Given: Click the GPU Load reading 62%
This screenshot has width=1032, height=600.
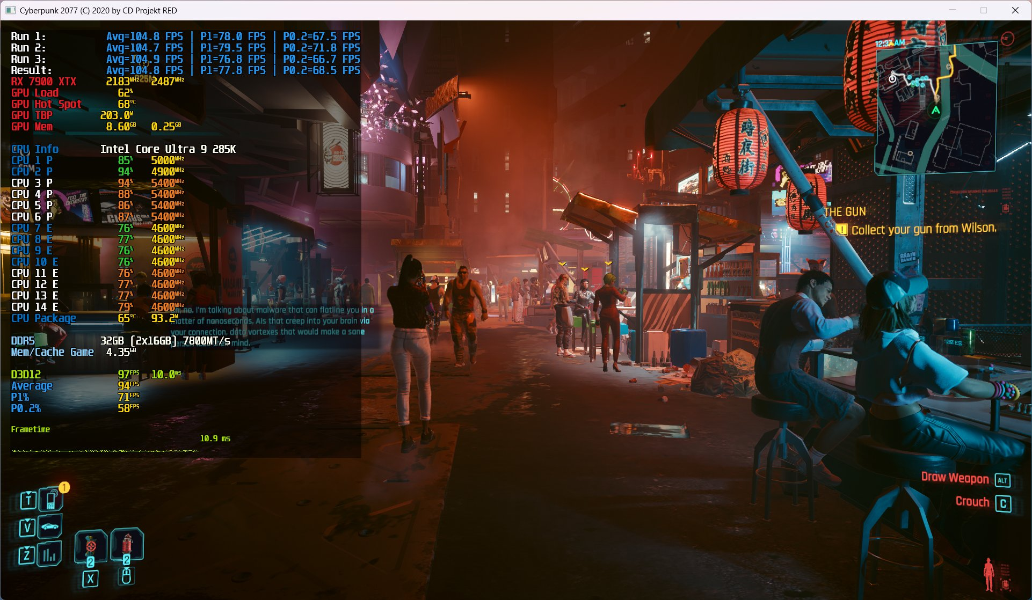Looking at the screenshot, I should tap(125, 93).
